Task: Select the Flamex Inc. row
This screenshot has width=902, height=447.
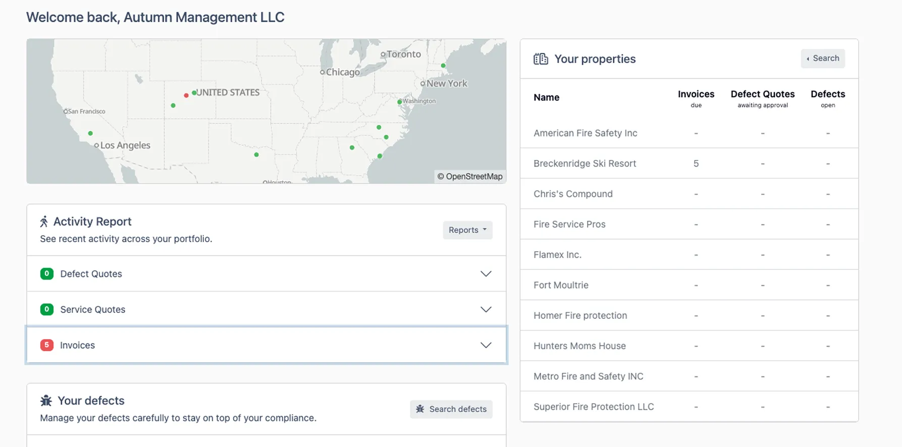Action: (689, 254)
